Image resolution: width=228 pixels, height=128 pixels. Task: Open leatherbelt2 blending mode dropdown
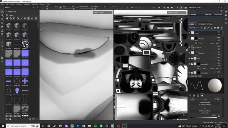click(x=219, y=63)
